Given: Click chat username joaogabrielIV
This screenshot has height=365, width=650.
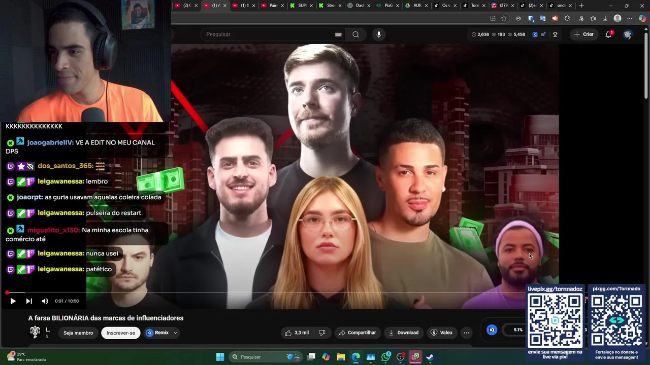Looking at the screenshot, I should click(50, 142).
